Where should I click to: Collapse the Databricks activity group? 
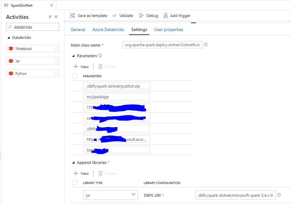click(9, 37)
